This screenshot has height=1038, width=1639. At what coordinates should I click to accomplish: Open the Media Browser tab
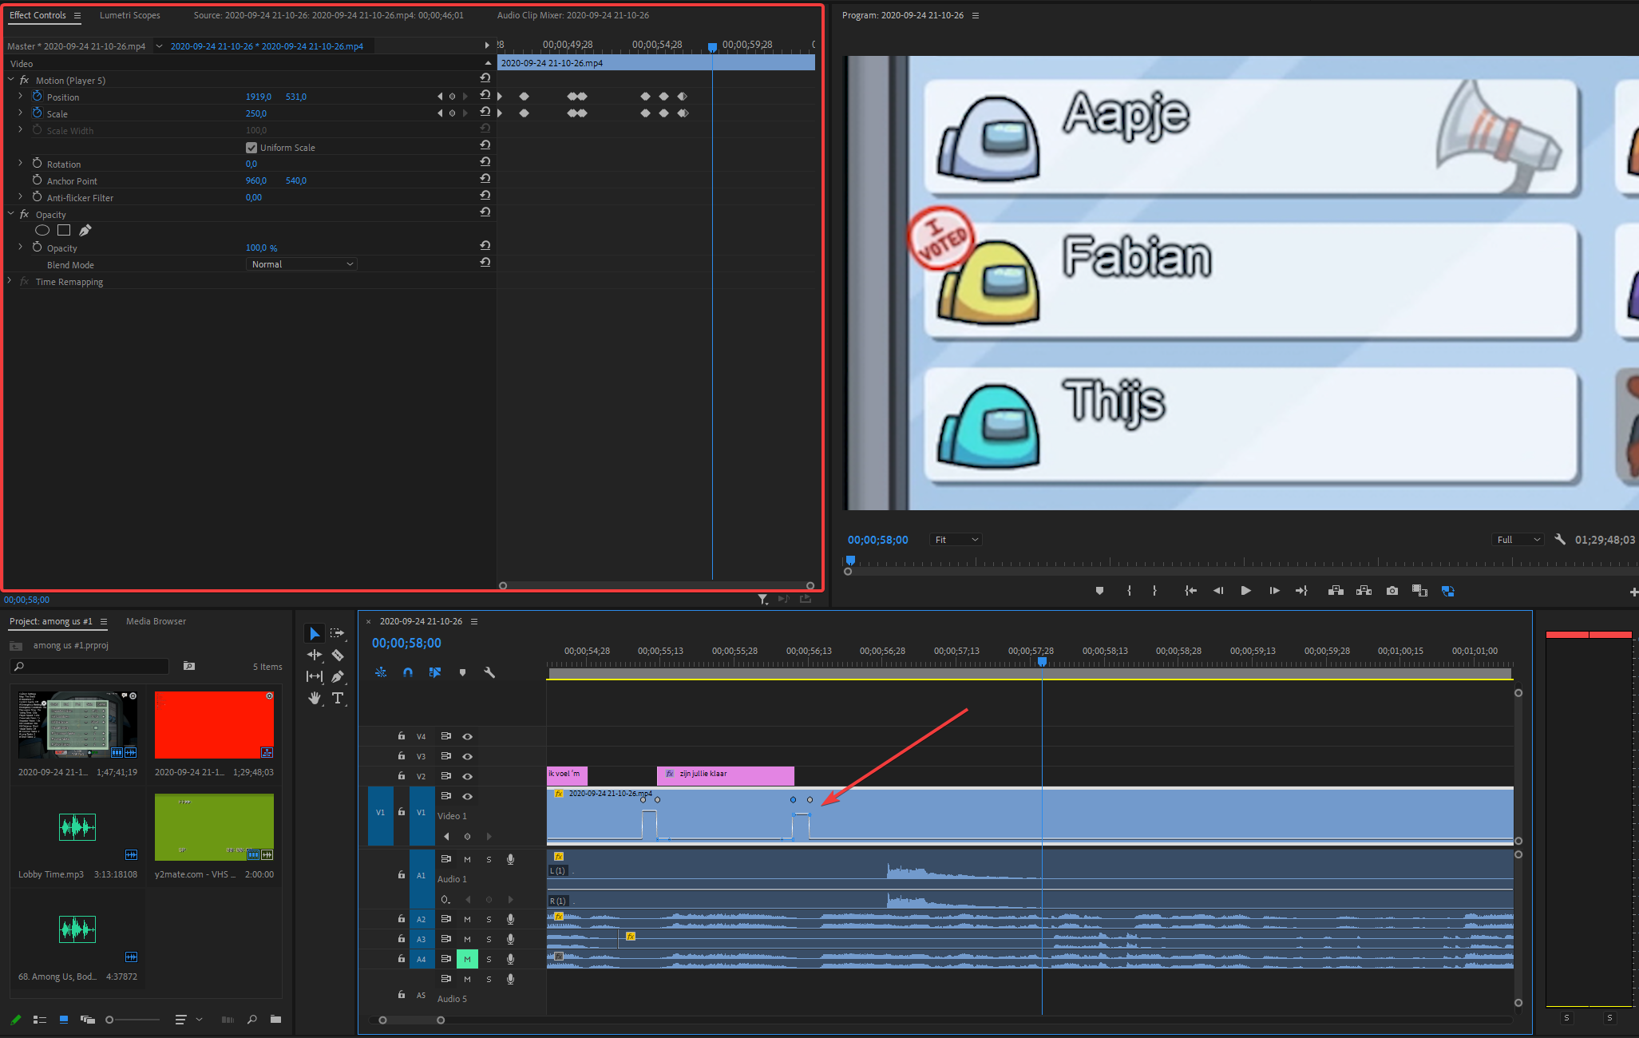click(x=156, y=621)
